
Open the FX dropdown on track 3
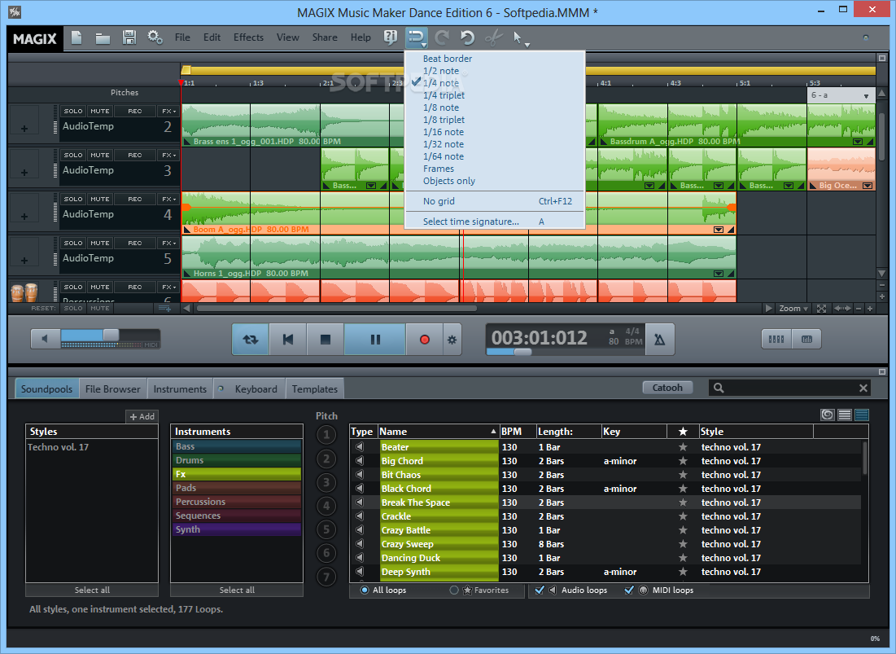click(x=168, y=155)
